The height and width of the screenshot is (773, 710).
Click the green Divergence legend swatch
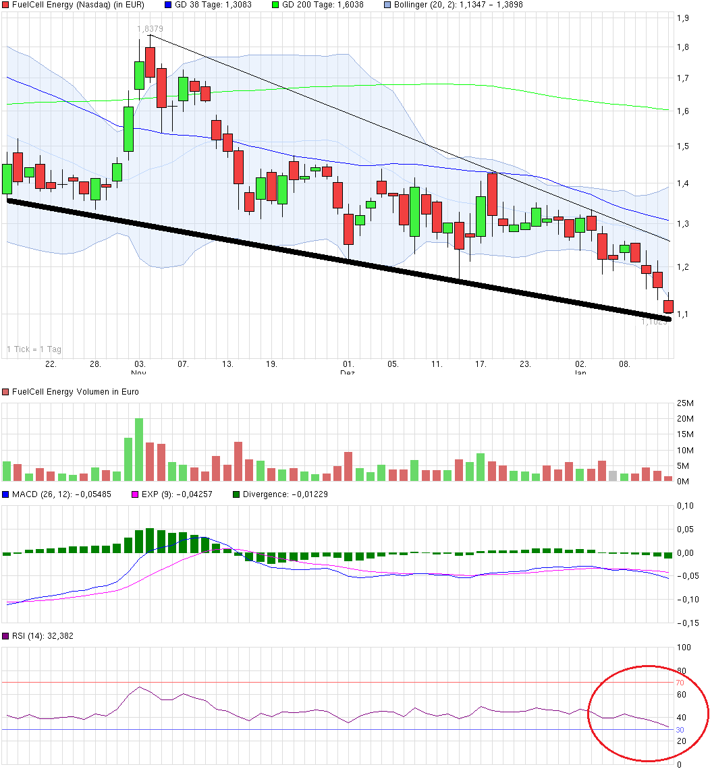pos(236,494)
